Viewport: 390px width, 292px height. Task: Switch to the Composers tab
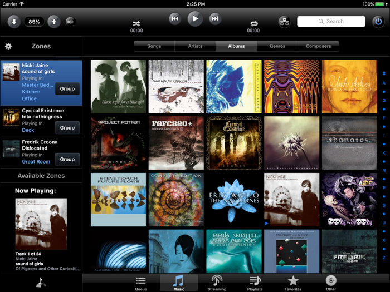coord(318,46)
